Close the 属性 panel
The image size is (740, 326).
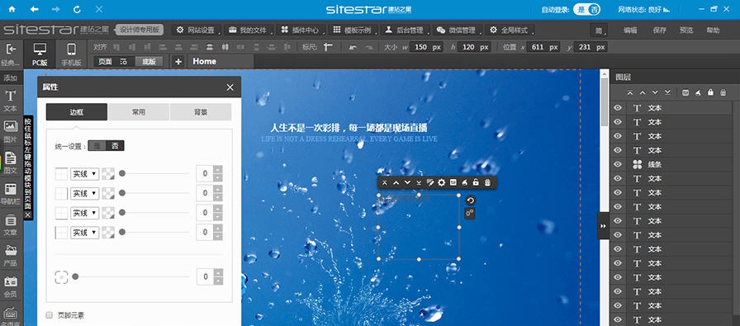point(230,87)
